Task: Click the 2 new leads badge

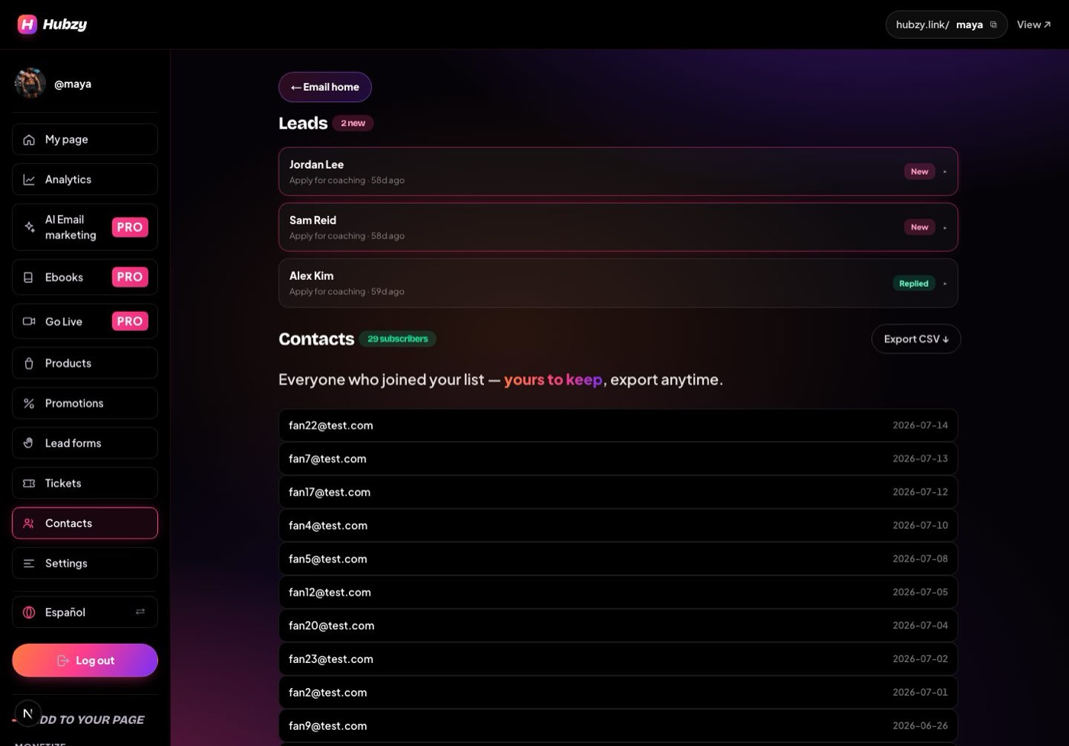Action: 353,123
